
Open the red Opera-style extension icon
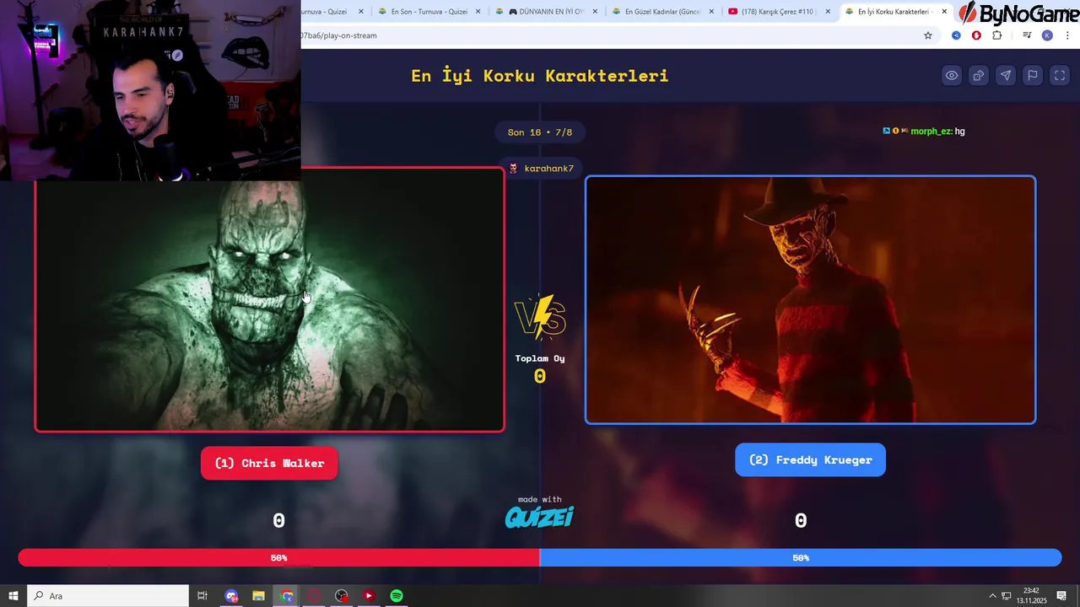(976, 35)
